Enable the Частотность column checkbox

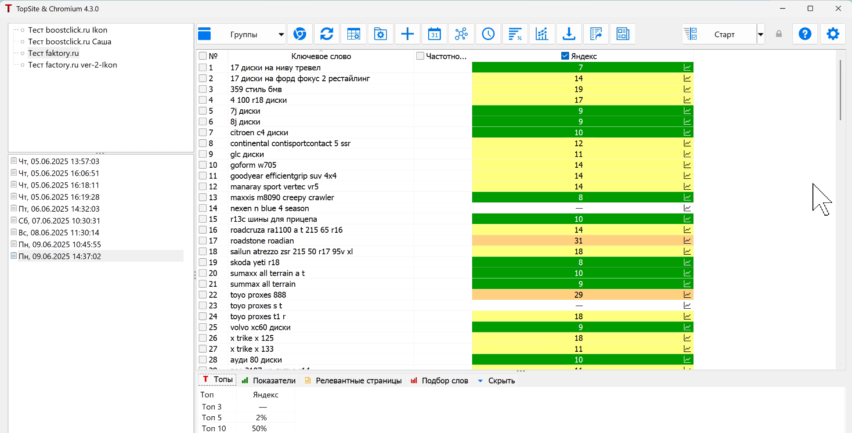[420, 56]
